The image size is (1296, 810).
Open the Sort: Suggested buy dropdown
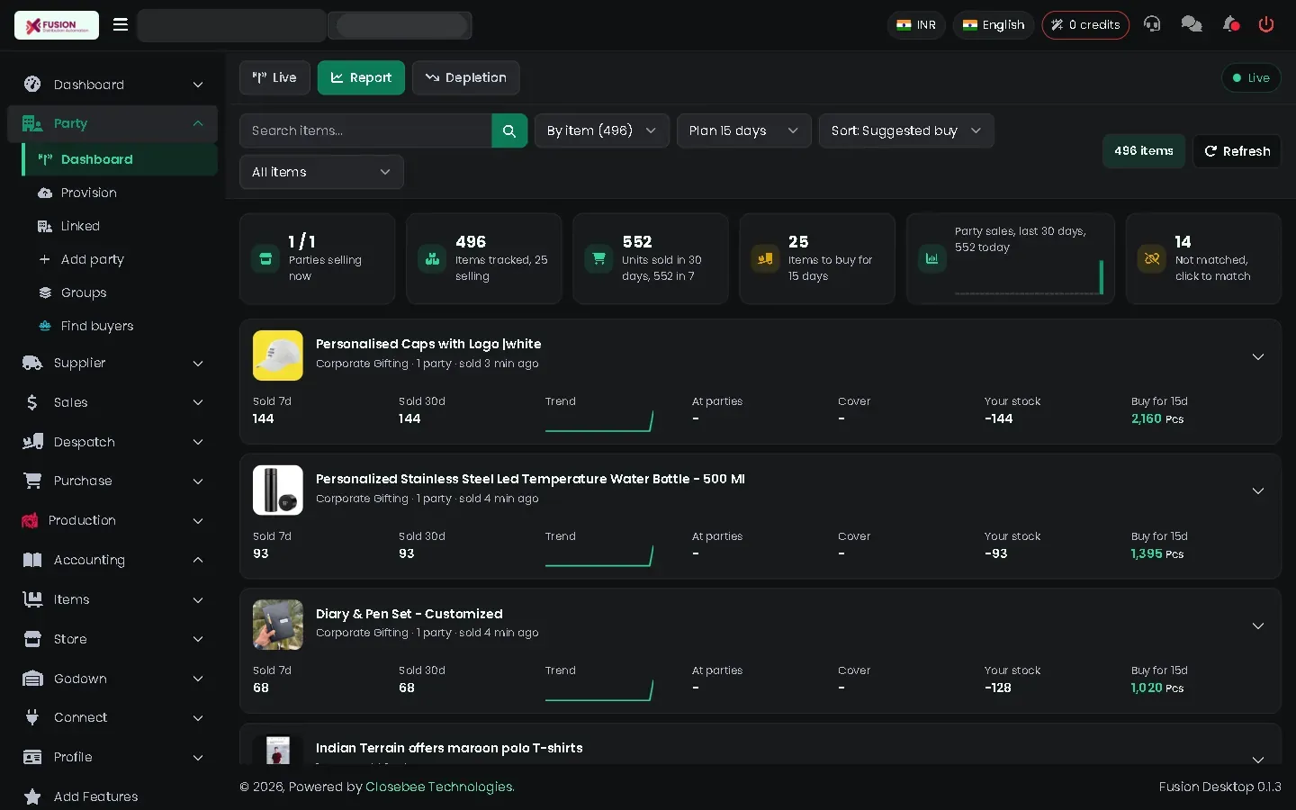coord(906,130)
